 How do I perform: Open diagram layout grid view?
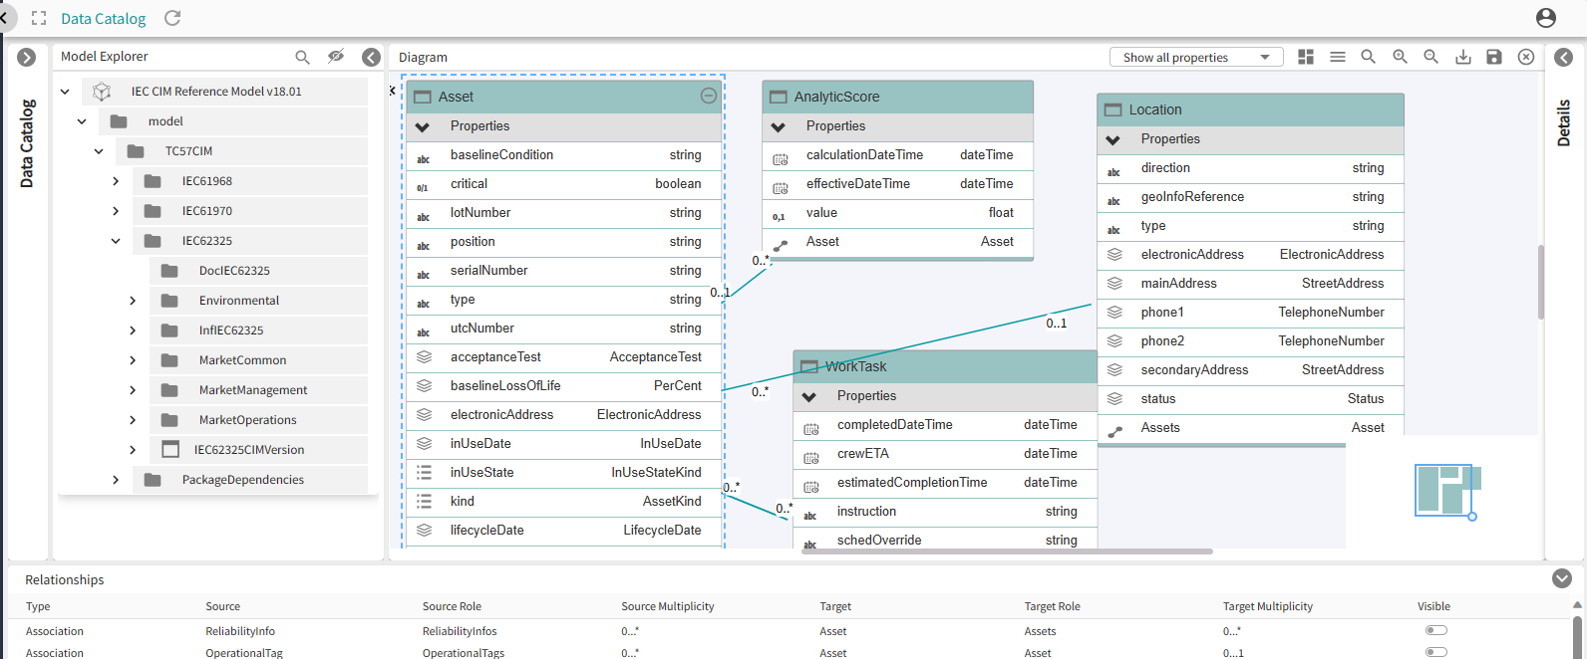(x=1306, y=58)
